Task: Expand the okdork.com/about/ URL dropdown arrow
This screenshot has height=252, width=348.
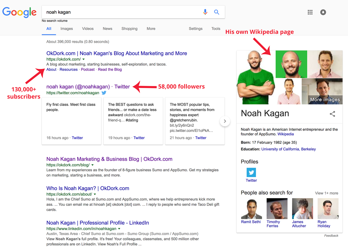Action: [x=95, y=194]
